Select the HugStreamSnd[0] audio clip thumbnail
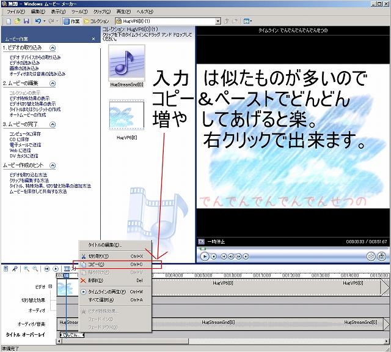 (x=126, y=63)
